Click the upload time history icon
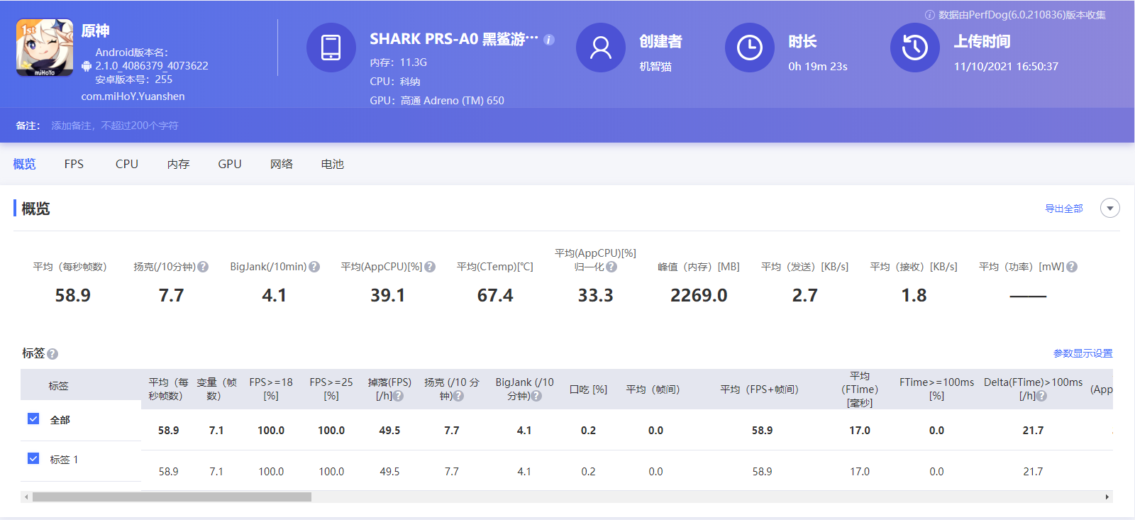Screen dimensions: 1135x520 [x=914, y=48]
